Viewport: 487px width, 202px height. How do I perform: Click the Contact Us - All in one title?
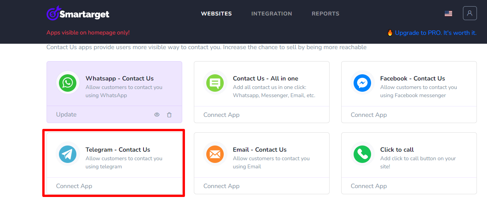point(266,79)
